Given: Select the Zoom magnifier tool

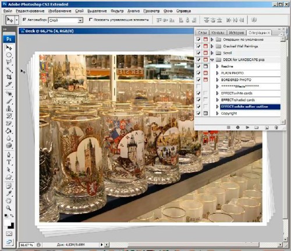Looking at the screenshot, I should tap(9, 208).
